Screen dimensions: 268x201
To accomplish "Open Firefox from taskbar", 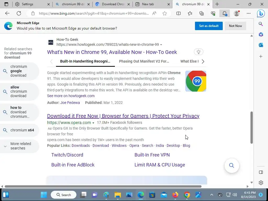I will [175, 195].
